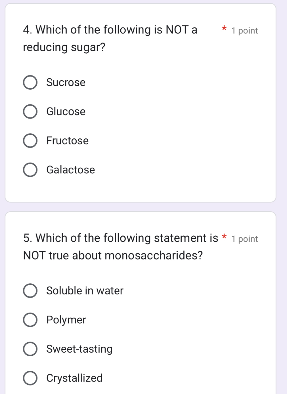
Task: Select the Crystallized radio button
Action: coord(30,378)
